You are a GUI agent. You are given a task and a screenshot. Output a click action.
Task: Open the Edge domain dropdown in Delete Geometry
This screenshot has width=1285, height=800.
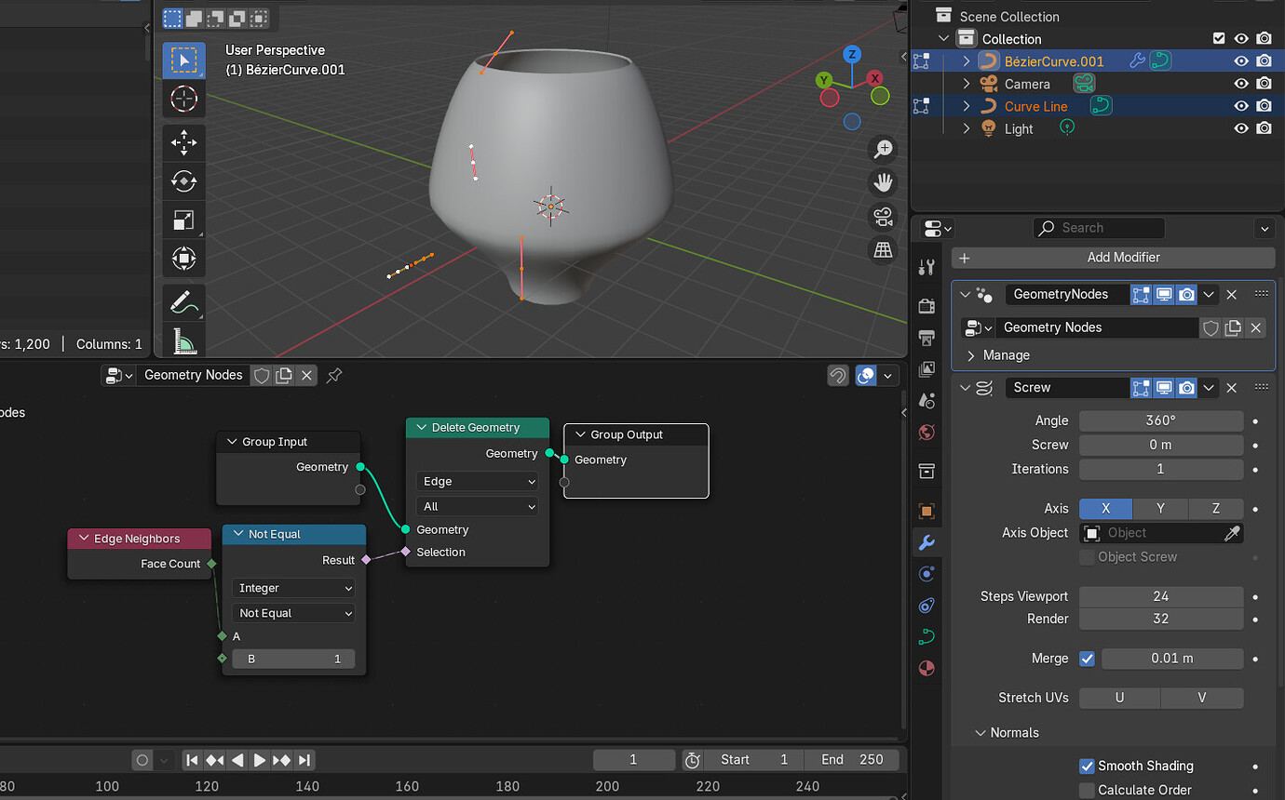(x=476, y=482)
